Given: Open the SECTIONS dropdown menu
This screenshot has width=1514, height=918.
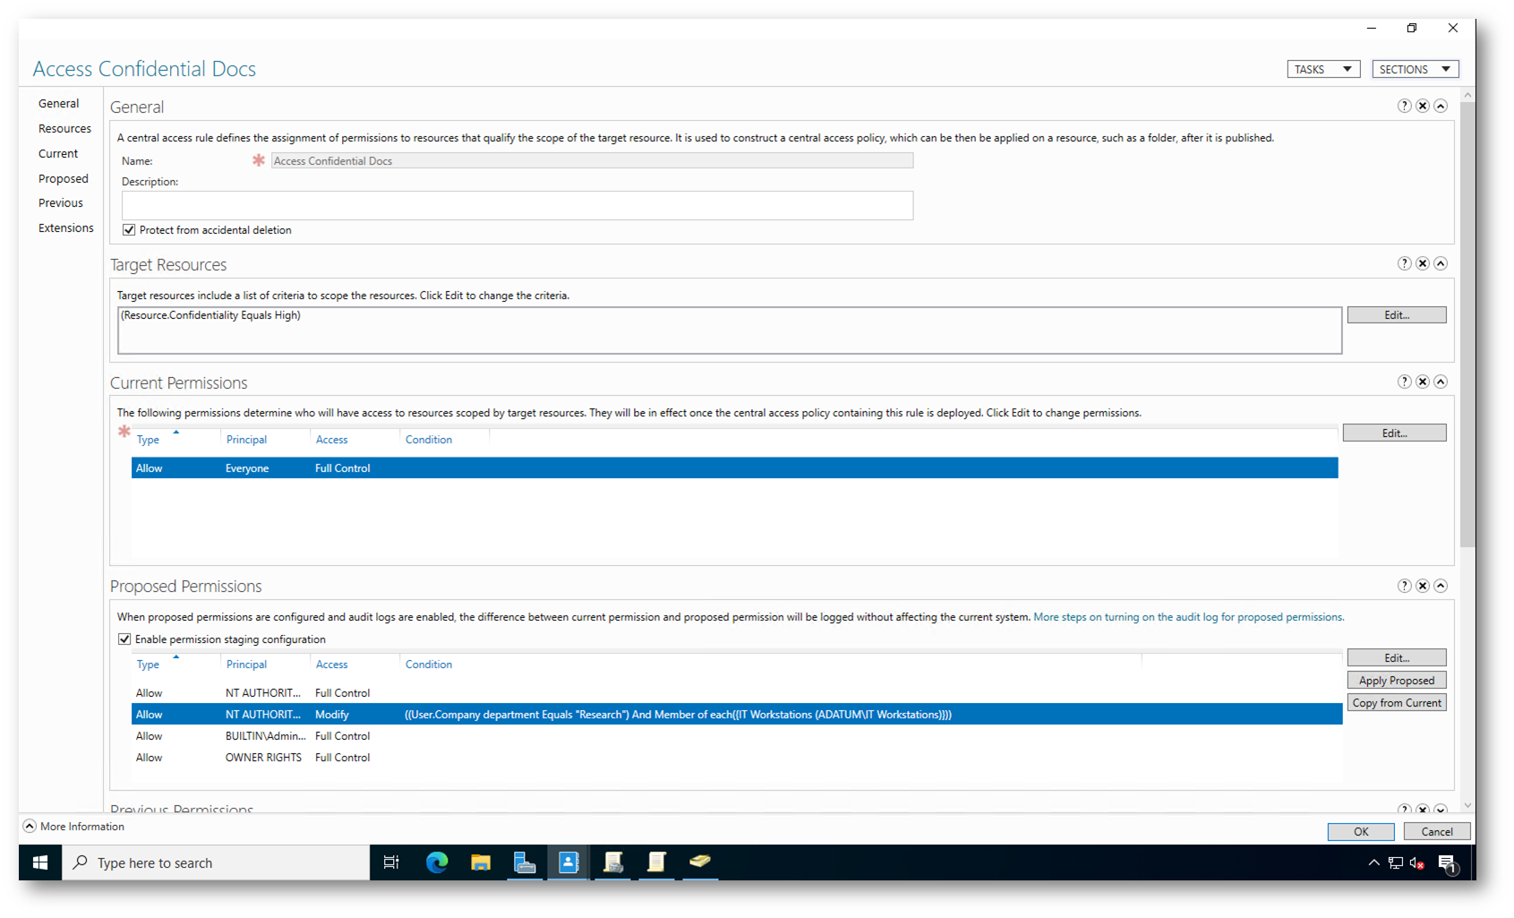Looking at the screenshot, I should click(x=1416, y=69).
